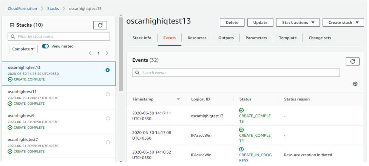
Task: Sort events by Timestamp arrow
Action: tap(178, 99)
